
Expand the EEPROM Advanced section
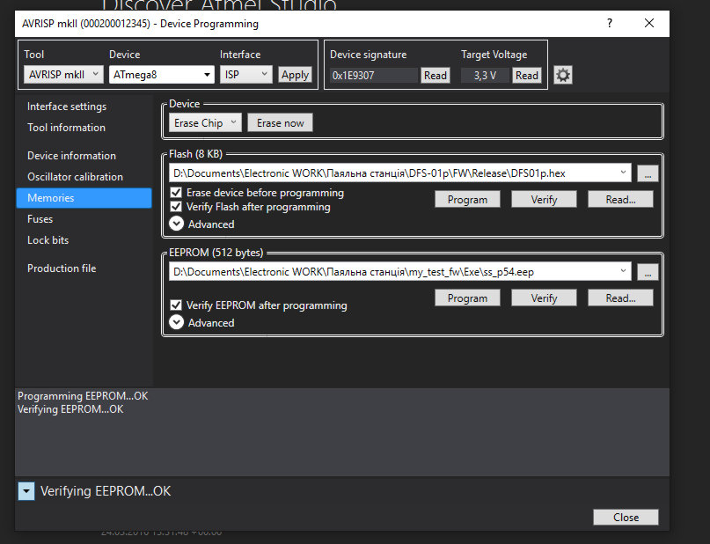tap(176, 322)
